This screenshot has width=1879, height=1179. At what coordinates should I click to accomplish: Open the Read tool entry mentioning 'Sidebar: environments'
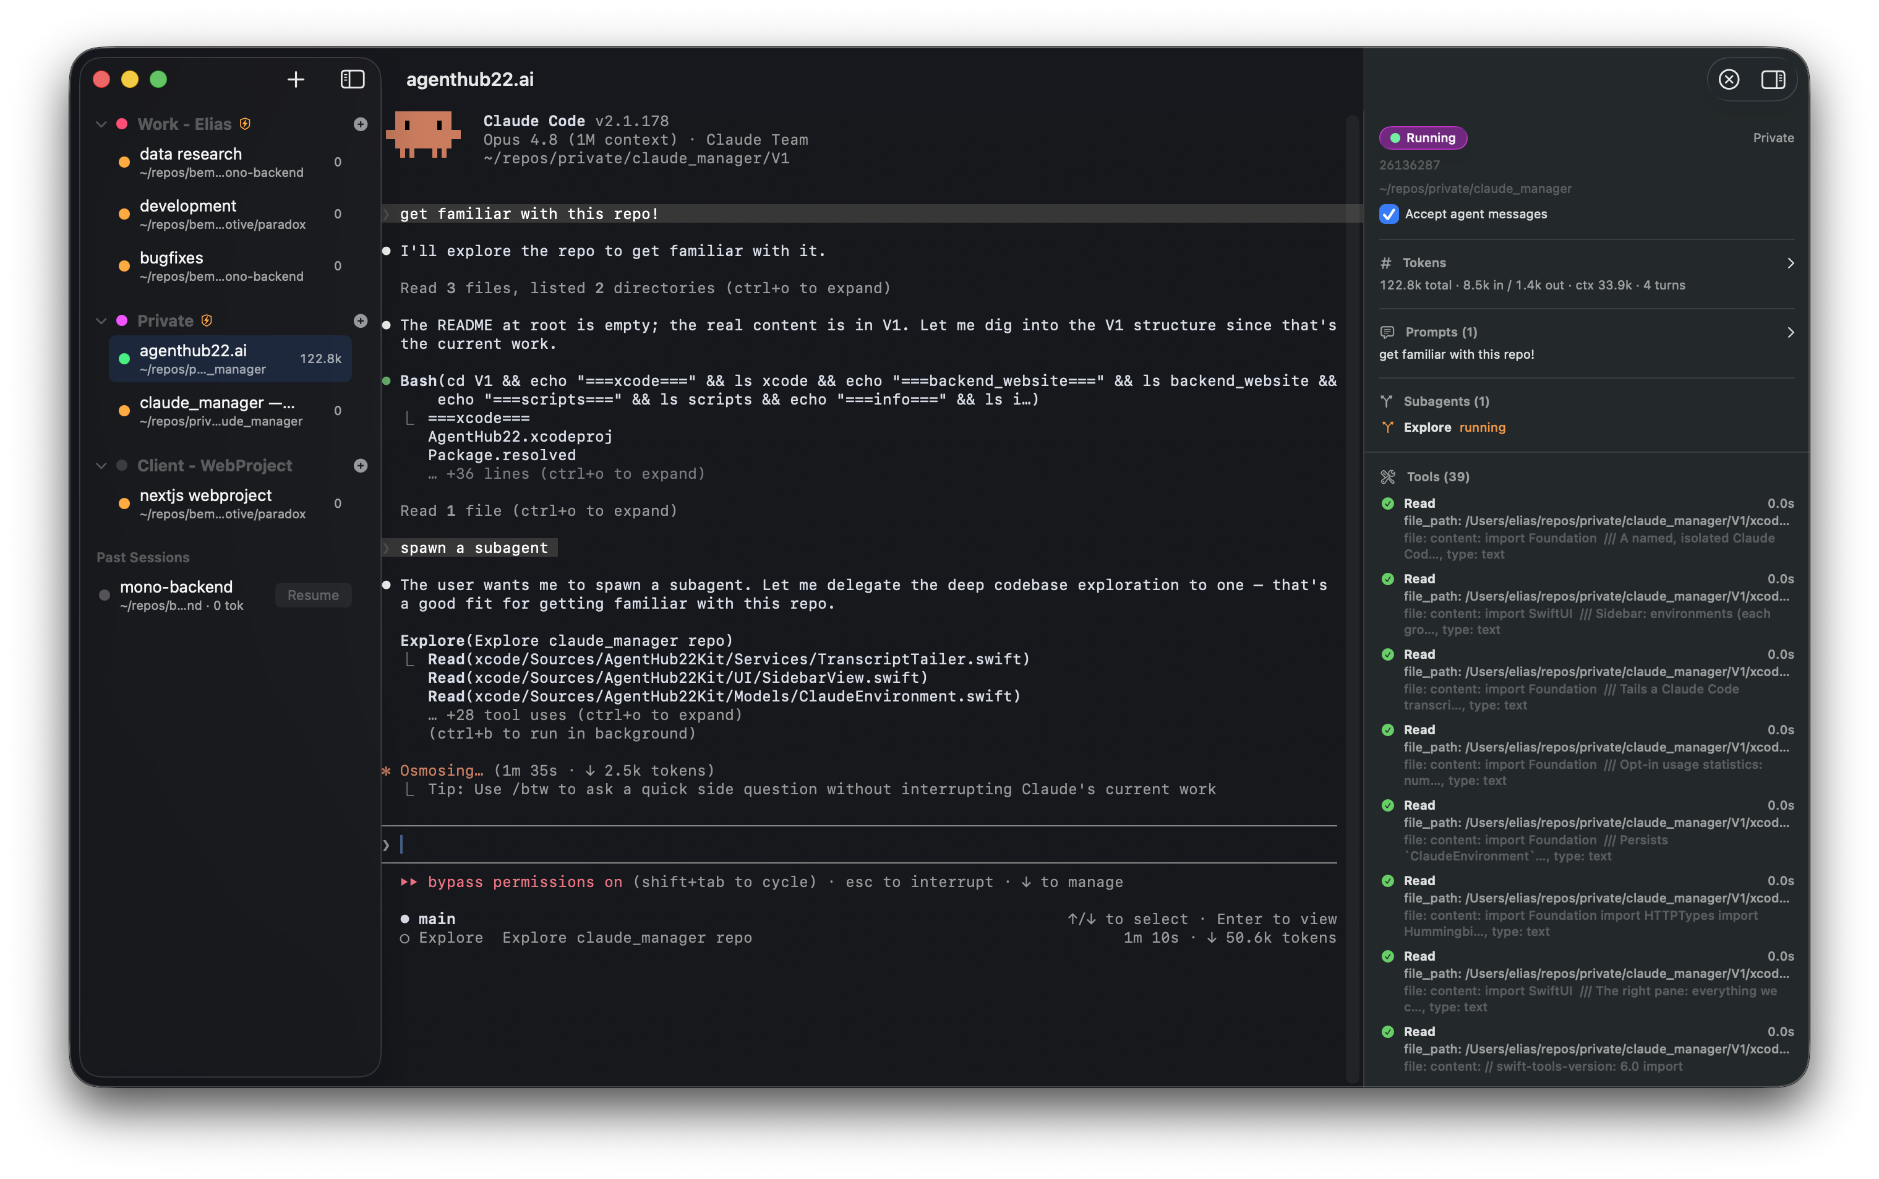point(1586,604)
